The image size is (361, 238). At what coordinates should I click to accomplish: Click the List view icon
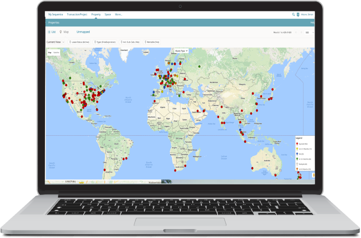[x=49, y=32]
